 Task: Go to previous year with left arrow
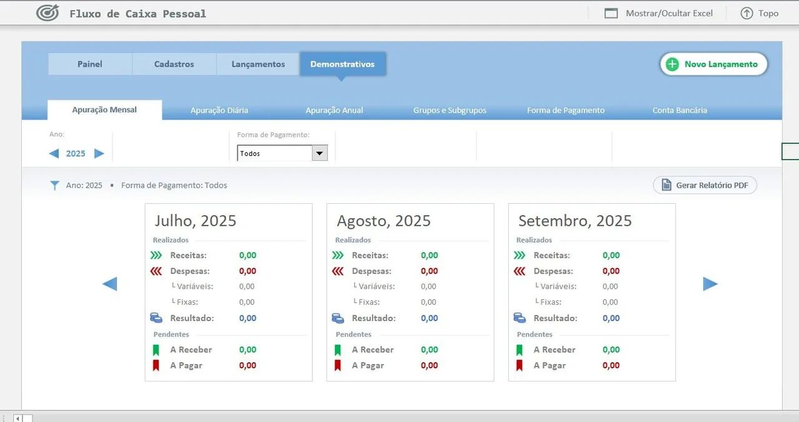pos(54,153)
